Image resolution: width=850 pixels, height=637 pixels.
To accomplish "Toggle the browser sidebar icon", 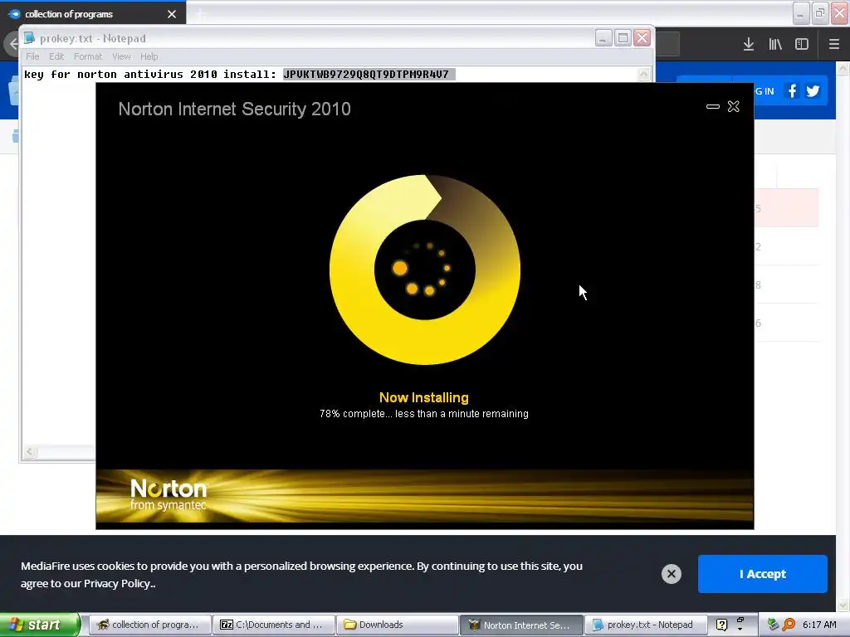I will (802, 45).
